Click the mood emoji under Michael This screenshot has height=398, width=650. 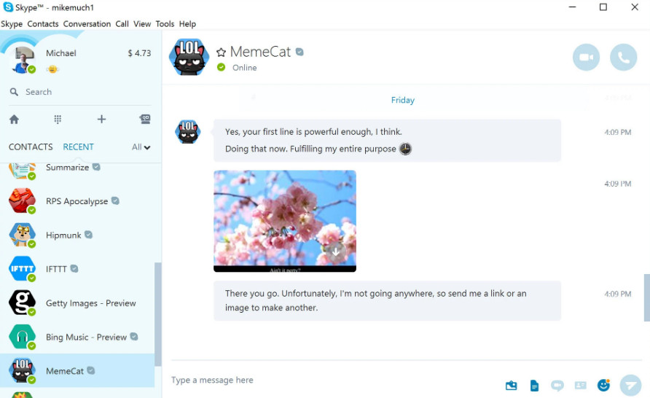pyautogui.click(x=52, y=69)
